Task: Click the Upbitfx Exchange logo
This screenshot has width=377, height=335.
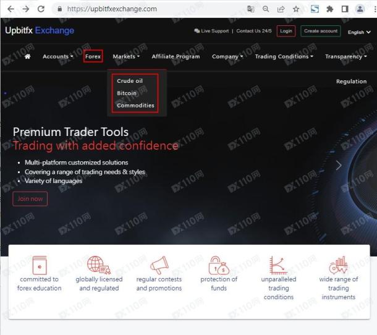Action: click(40, 30)
